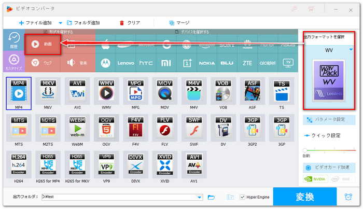
Task: Open the TV device category
Action: click(288, 63)
